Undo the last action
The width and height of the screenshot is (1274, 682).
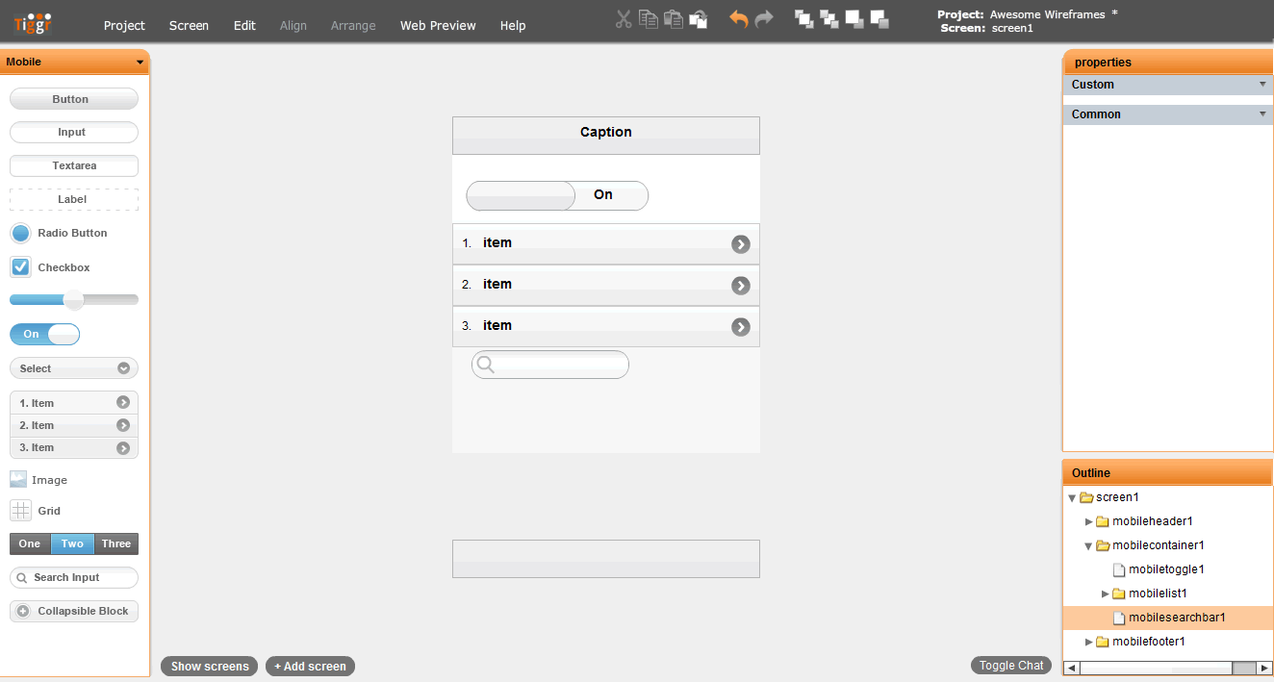739,19
